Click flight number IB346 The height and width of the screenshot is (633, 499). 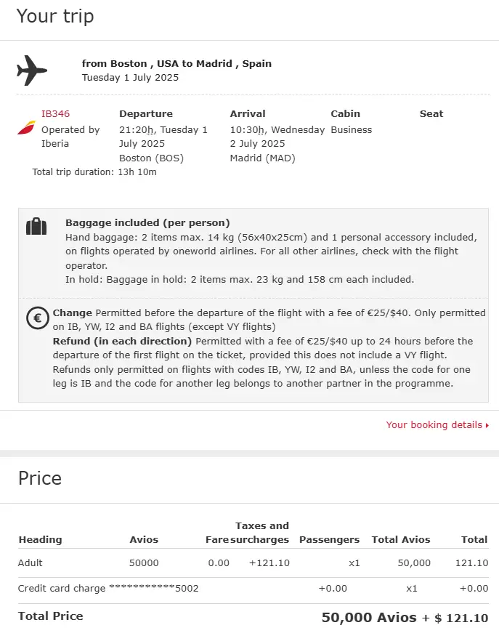pyautogui.click(x=55, y=113)
